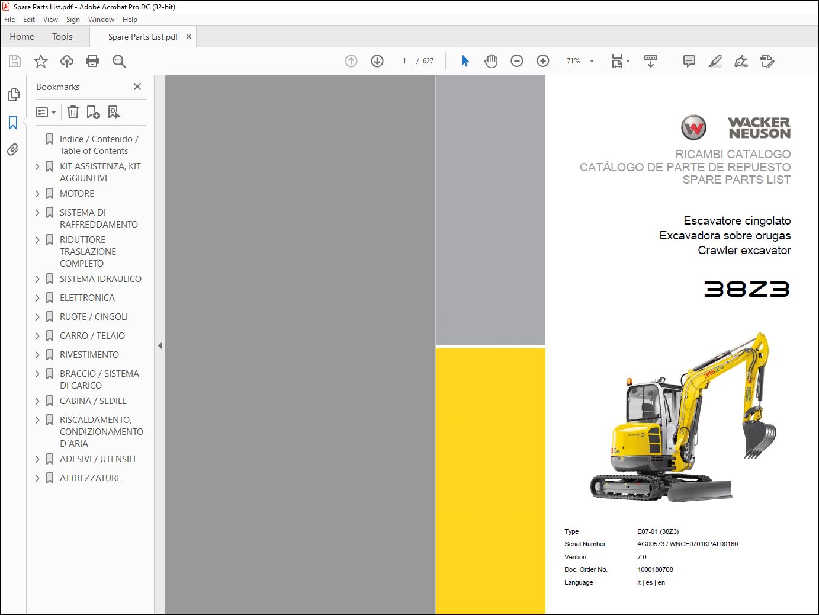819x615 pixels.
Task: Select the arrow selection tool
Action: 465,61
